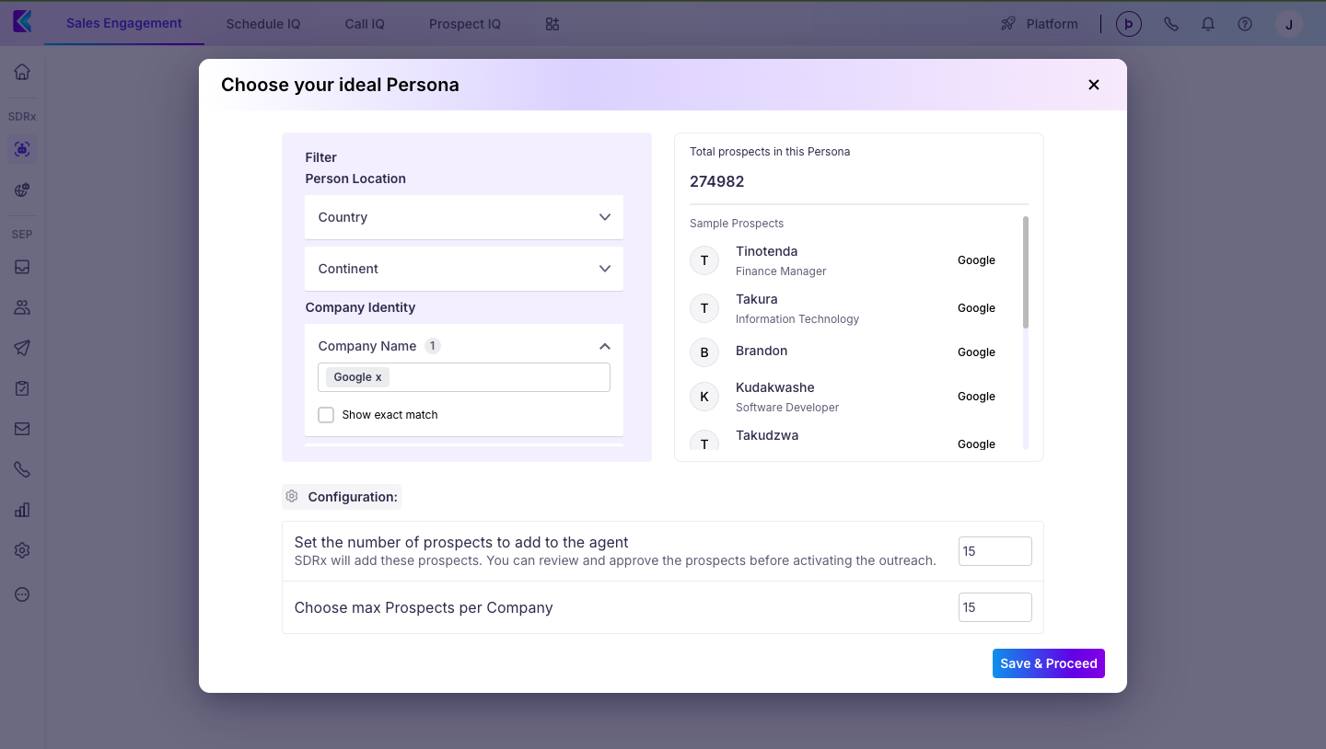This screenshot has width=1326, height=749.
Task: Enable the Show exact match checkbox
Action: pyautogui.click(x=326, y=415)
